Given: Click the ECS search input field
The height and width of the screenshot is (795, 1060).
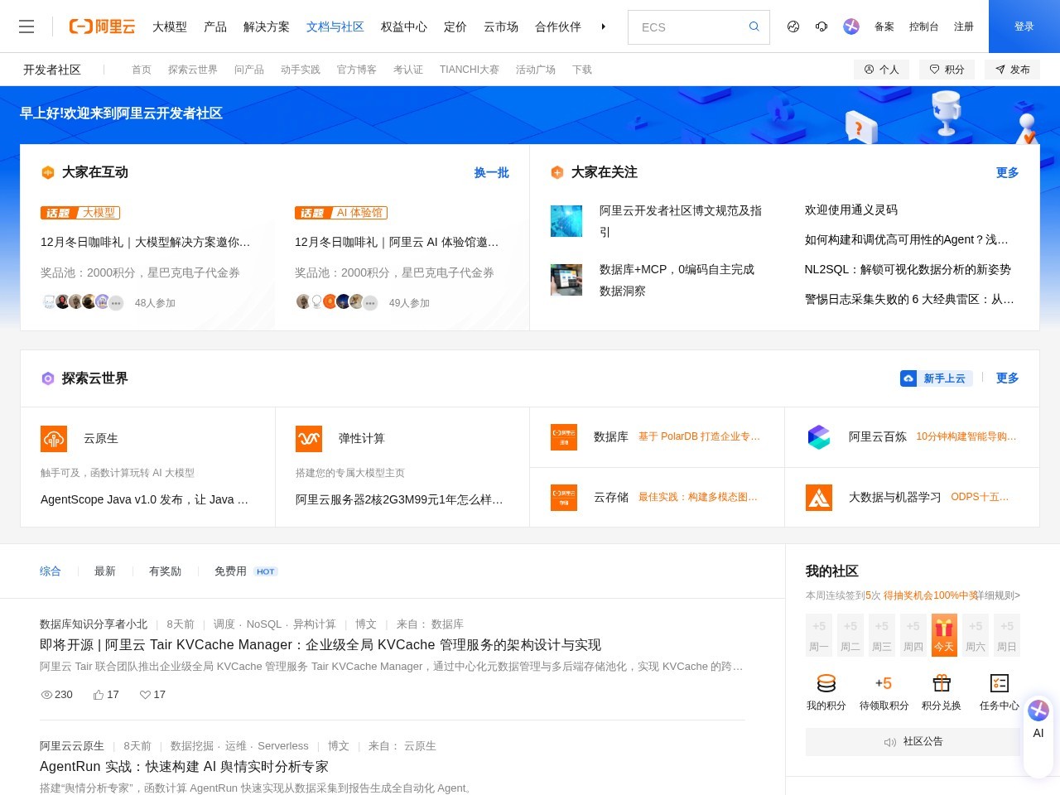Looking at the screenshot, I should coord(687,27).
